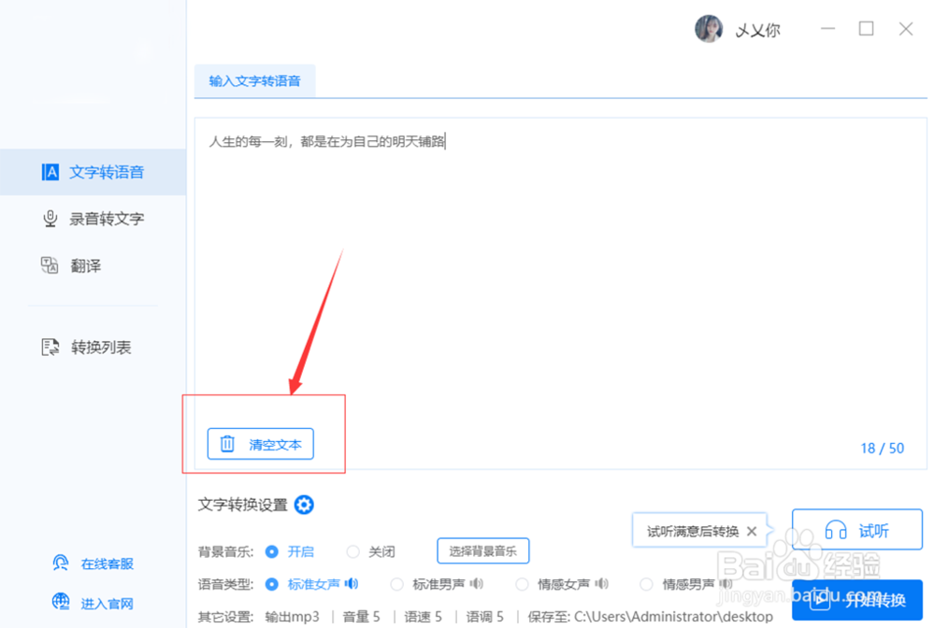
Task: Play the 标准女声 voice preview speaker icon
Action: pos(353,583)
